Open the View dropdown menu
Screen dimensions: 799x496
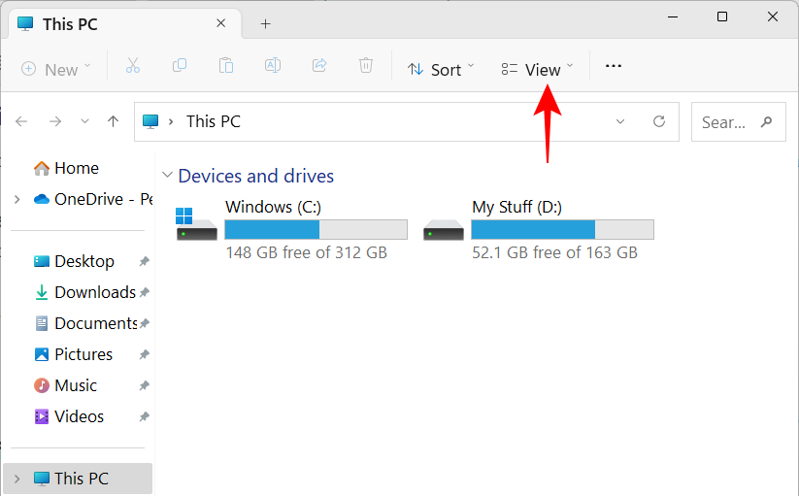click(537, 69)
